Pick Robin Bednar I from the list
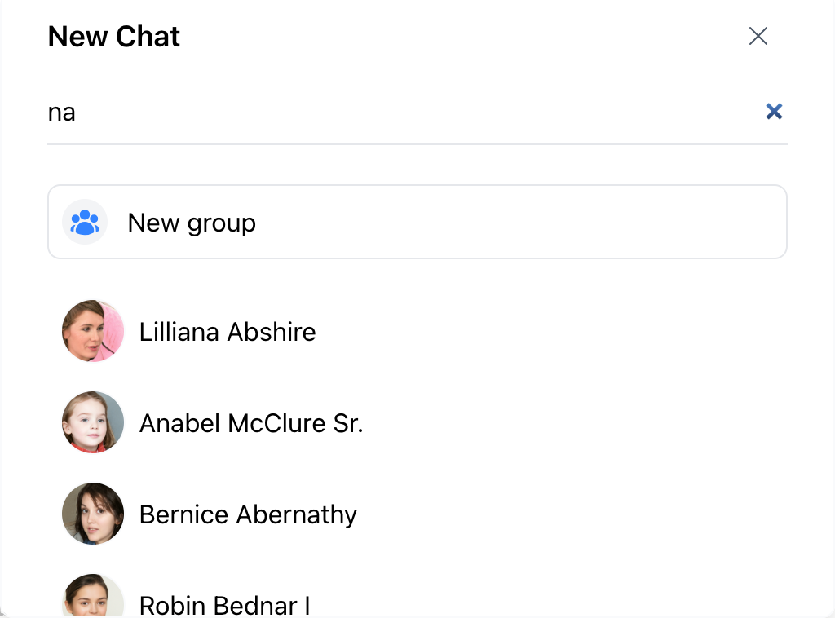This screenshot has width=835, height=618. [225, 605]
